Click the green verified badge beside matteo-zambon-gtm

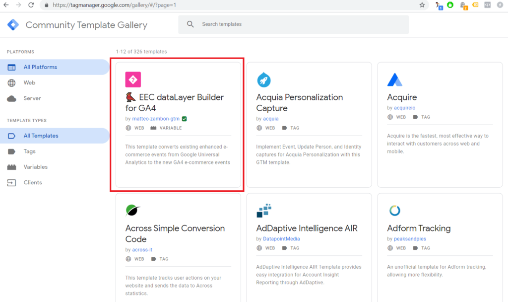185,119
